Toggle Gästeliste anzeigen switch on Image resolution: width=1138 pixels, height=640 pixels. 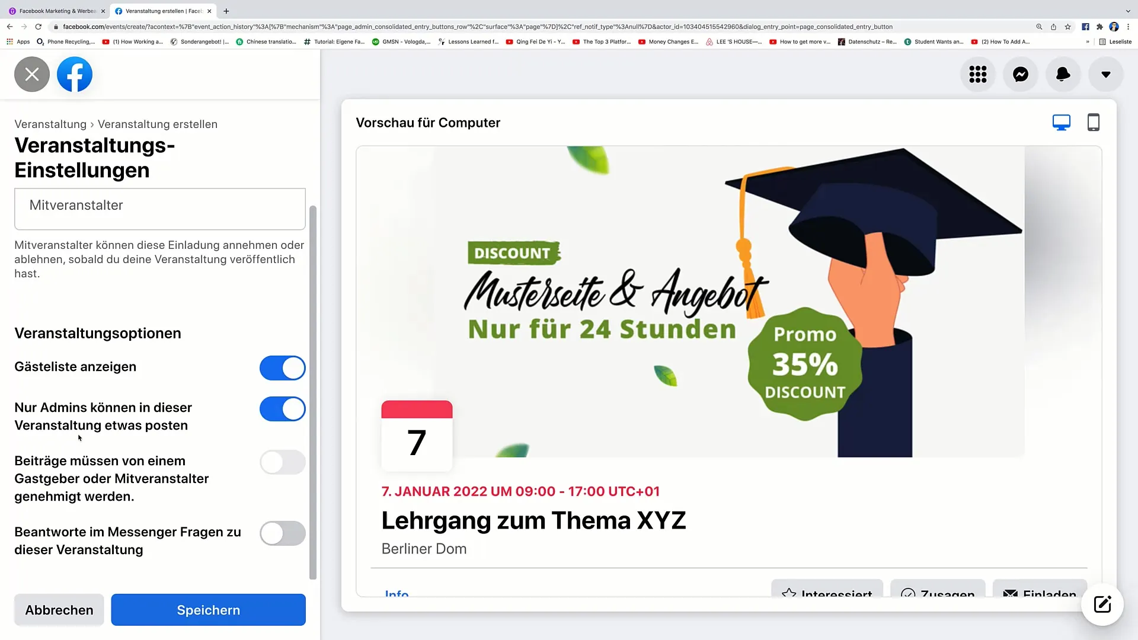(x=284, y=367)
